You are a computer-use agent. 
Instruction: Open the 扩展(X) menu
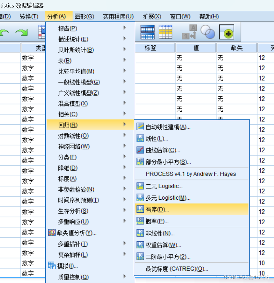point(152,16)
